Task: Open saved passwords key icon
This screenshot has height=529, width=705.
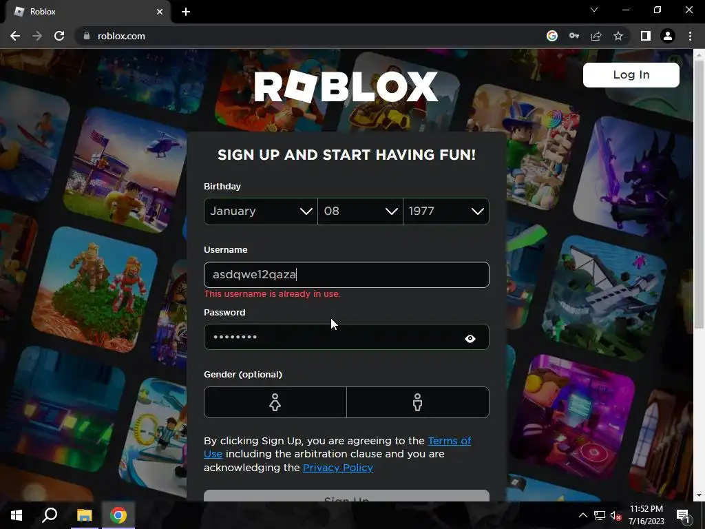Action: (574, 36)
